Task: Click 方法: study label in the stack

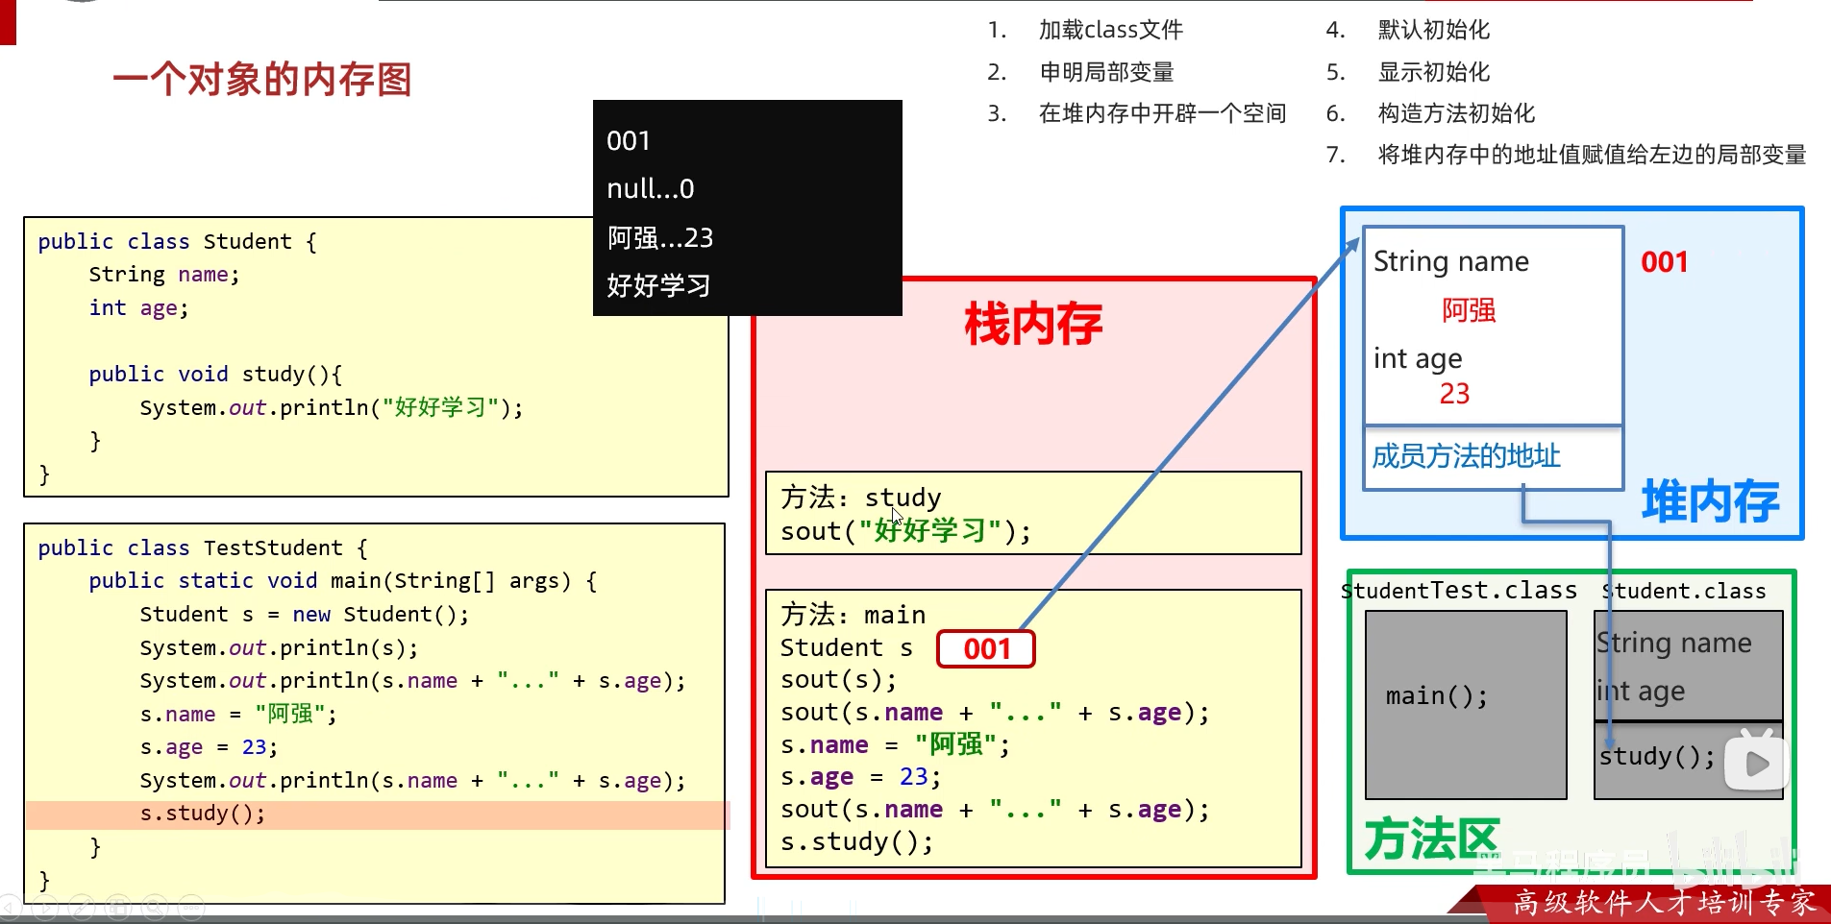Action: [x=860, y=498]
